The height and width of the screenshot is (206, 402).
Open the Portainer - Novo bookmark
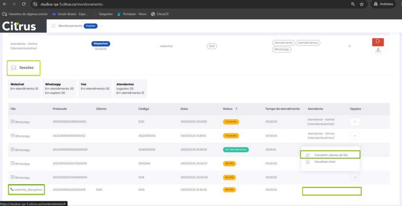pos(132,14)
